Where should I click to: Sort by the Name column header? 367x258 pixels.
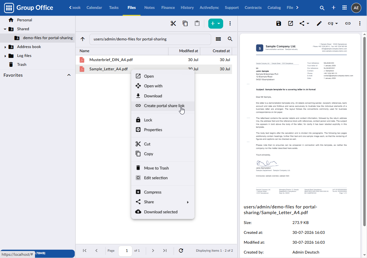122,51
